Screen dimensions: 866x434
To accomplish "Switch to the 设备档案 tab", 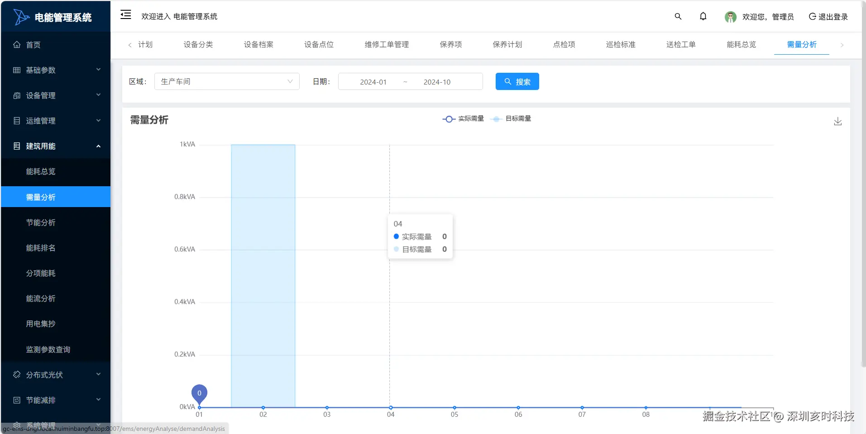I will 258,44.
